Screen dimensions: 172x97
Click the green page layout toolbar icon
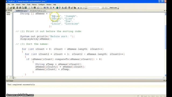(26, 8)
